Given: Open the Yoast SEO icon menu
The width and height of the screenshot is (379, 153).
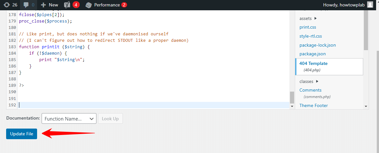Looking at the screenshot, I should (67, 5).
